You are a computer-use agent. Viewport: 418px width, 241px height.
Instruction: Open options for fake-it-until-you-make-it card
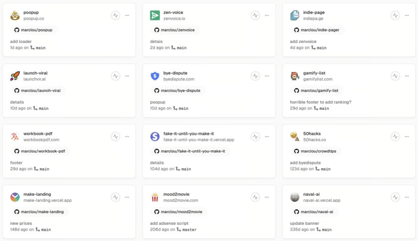pyautogui.click(x=267, y=137)
